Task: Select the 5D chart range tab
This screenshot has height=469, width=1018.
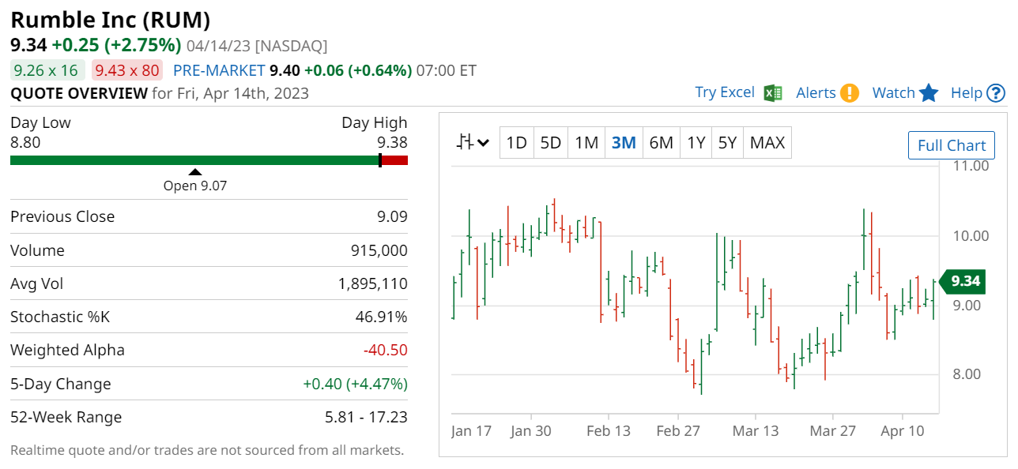Action: [550, 143]
